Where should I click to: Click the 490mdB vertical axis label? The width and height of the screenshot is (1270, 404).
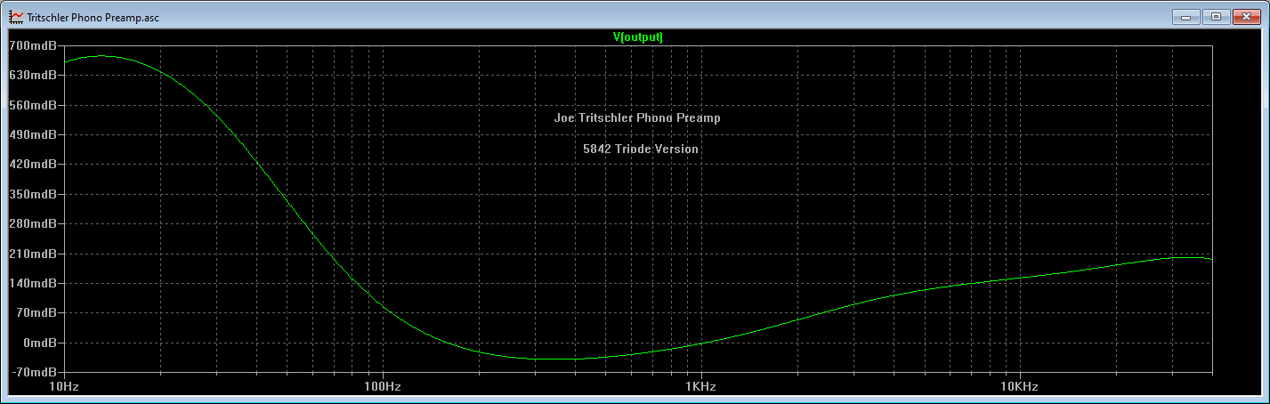click(33, 134)
